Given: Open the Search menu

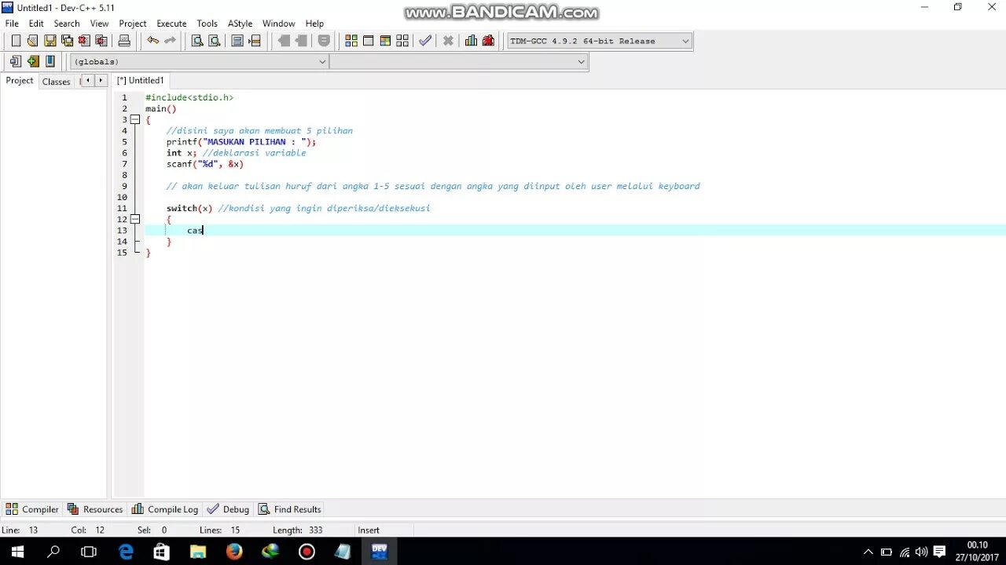Looking at the screenshot, I should 67,24.
